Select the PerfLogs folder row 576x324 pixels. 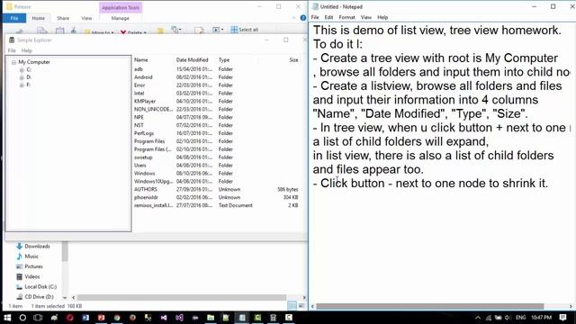point(216,133)
